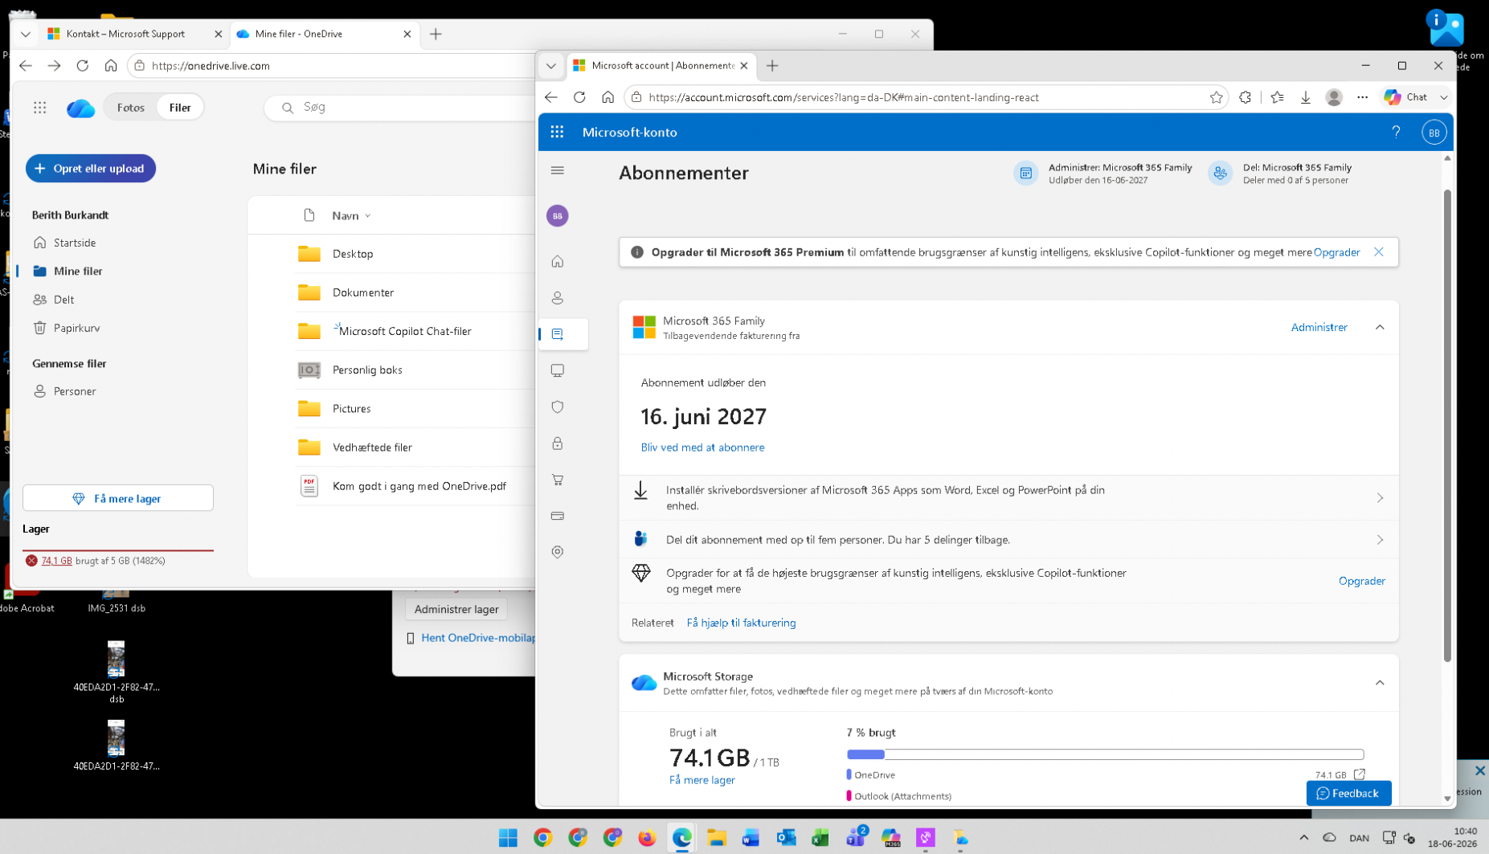
Task: Expand the install desktop apps row chevron
Action: (x=1380, y=498)
